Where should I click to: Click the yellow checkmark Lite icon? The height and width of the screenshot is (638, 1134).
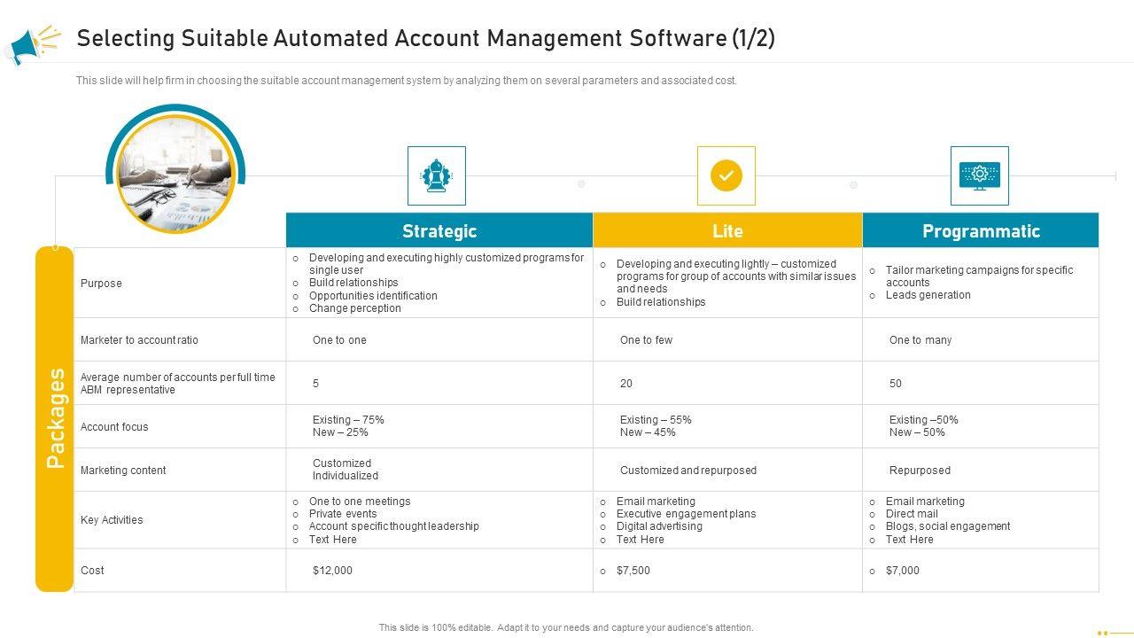pyautogui.click(x=726, y=175)
